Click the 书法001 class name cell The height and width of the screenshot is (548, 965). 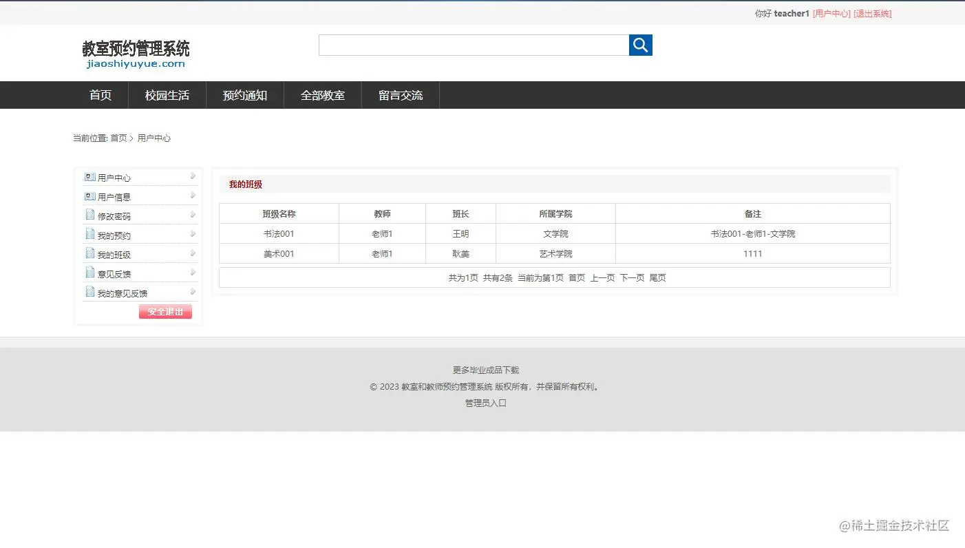[x=279, y=233]
